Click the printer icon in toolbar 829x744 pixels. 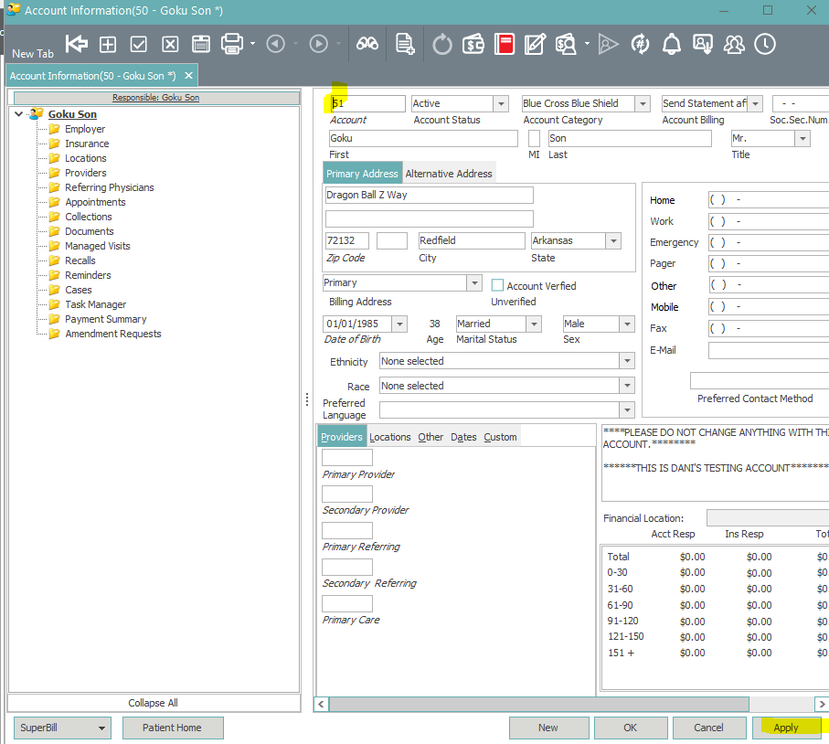[232, 44]
